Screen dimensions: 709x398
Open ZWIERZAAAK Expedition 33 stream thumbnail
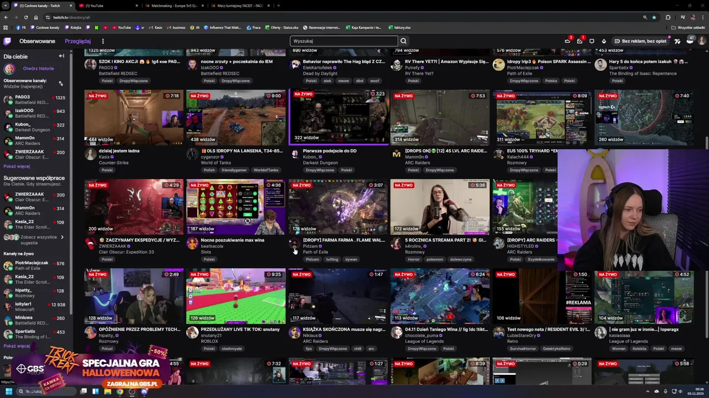[x=133, y=207]
